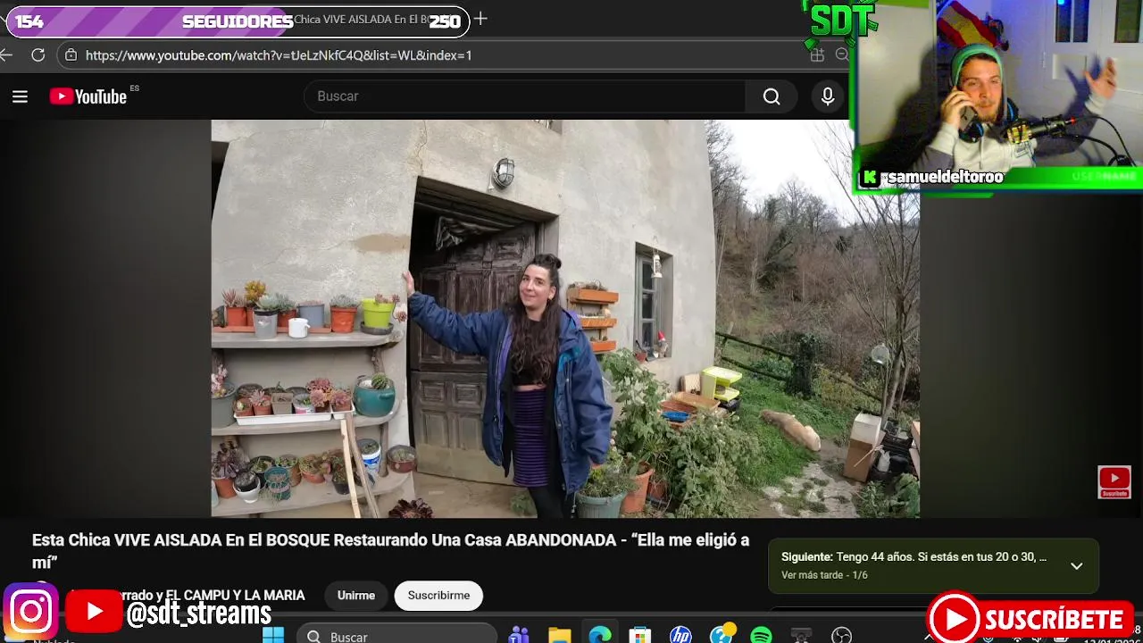Focus the YouTube Buscar search field
This screenshot has width=1143, height=643.
pyautogui.click(x=525, y=96)
